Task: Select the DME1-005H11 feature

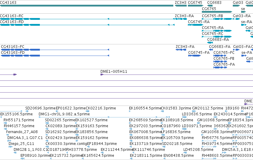Action: [x=177, y=75]
